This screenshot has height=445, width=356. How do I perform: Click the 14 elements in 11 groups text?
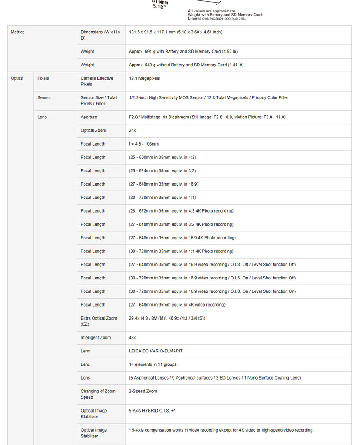click(x=153, y=364)
